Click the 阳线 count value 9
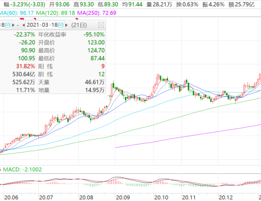Image resolution: width=261 pixels, height=201 pixels. (103, 66)
